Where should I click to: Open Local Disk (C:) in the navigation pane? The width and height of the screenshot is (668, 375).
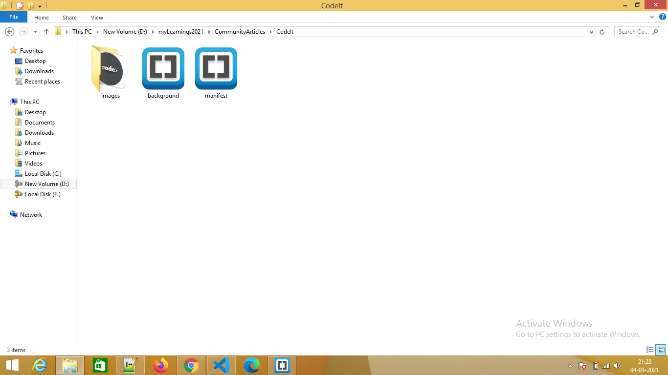(x=43, y=174)
